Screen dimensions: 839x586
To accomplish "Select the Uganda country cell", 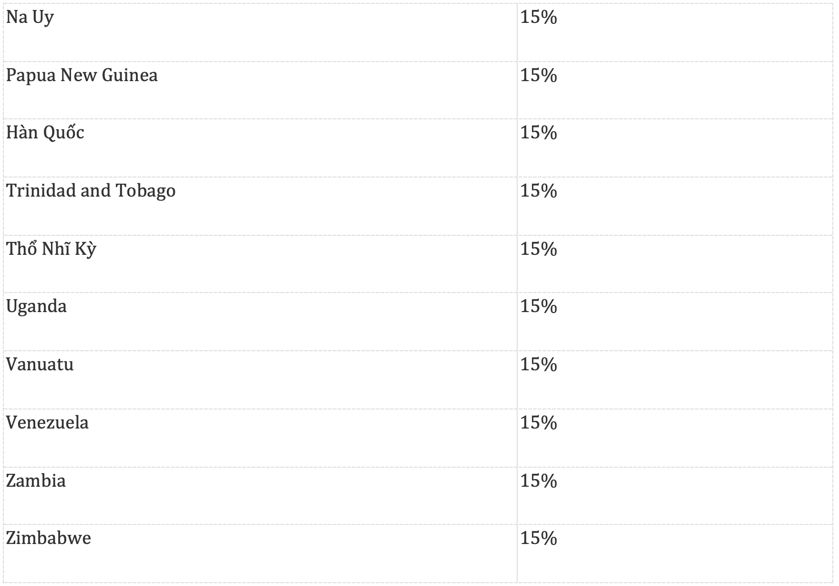I will [x=36, y=306].
